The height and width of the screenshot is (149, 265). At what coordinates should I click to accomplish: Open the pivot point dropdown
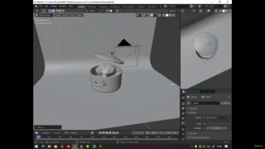[x=102, y=11]
